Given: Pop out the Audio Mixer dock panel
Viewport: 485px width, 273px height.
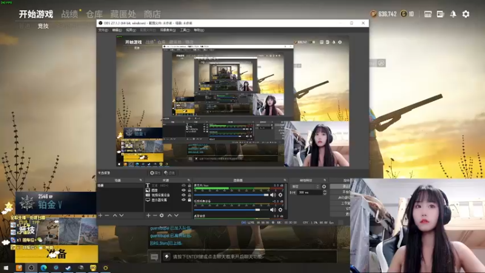Looking at the screenshot, I should 285,180.
